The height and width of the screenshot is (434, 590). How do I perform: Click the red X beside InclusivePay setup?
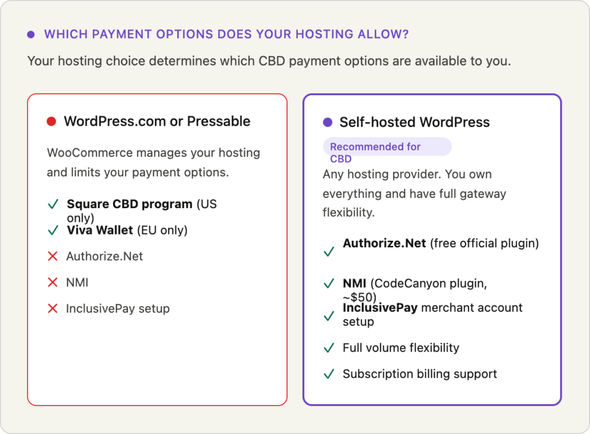[53, 308]
